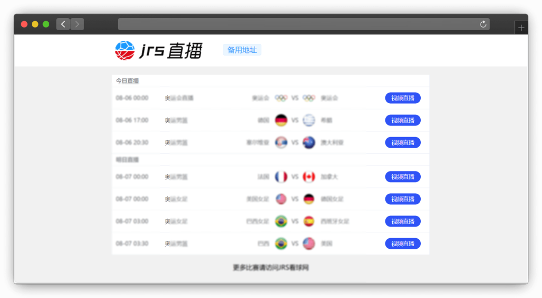Click the 08-07 03:30 time text

(x=132, y=243)
